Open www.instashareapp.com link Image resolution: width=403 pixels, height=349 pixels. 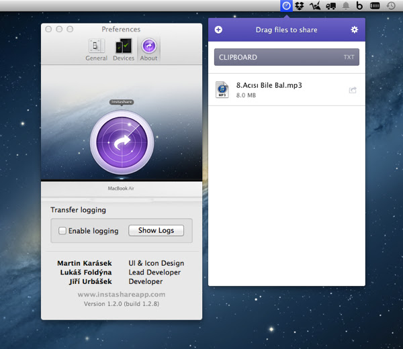point(122,294)
